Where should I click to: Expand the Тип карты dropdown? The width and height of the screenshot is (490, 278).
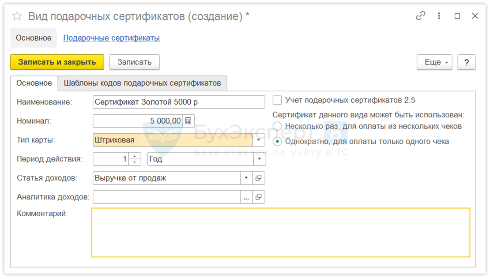[259, 140]
